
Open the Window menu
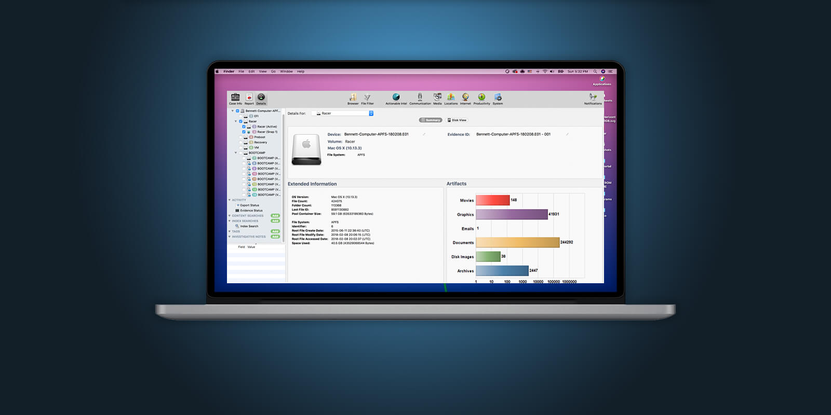pos(286,72)
